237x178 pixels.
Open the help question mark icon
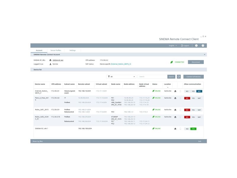[203, 46]
